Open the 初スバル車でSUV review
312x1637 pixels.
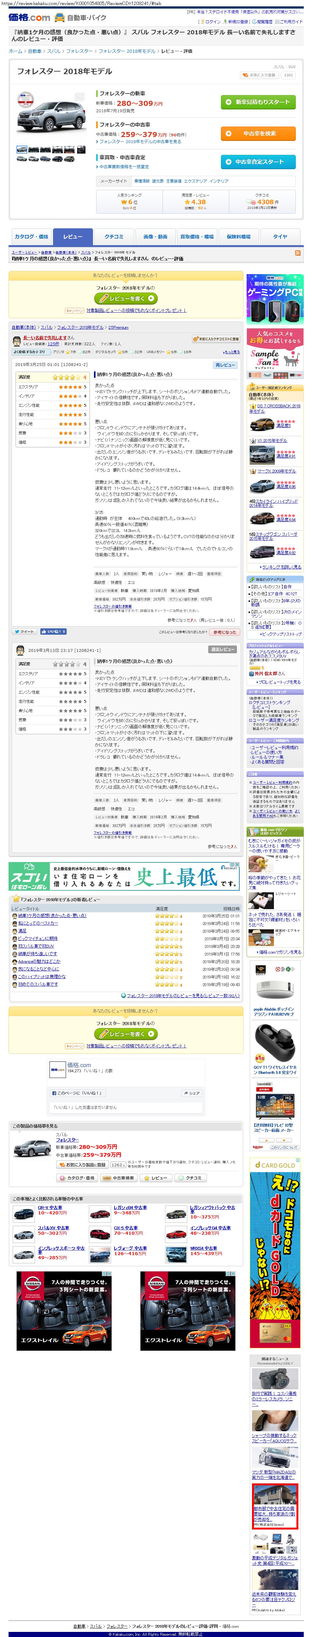[36, 946]
